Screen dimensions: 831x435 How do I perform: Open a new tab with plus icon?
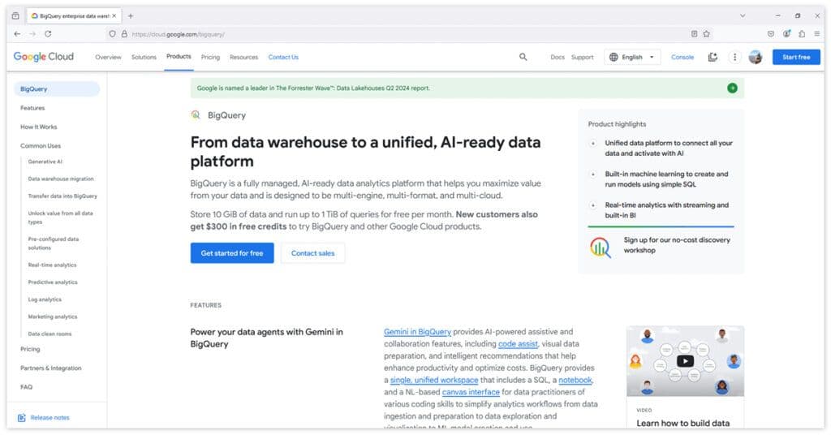[x=131, y=16]
